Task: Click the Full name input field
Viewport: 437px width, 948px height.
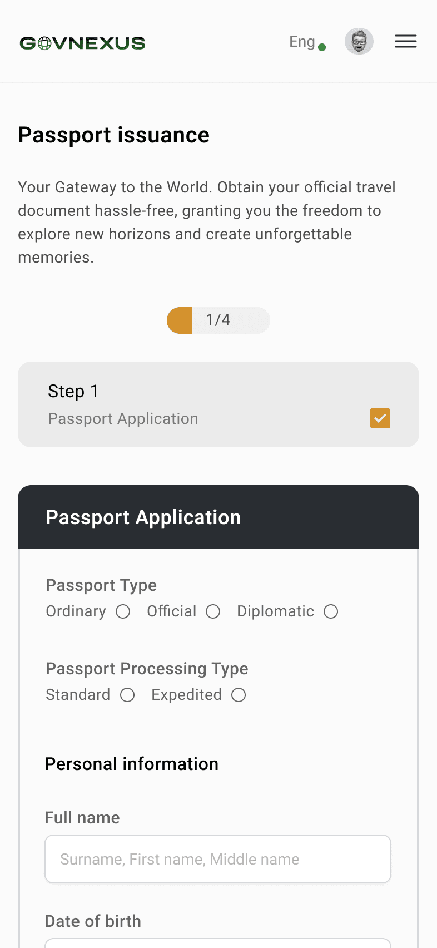Action: click(218, 859)
